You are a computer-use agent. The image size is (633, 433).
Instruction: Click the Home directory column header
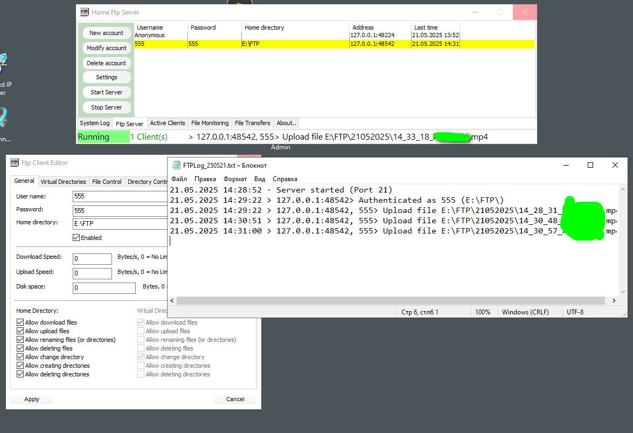[265, 28]
